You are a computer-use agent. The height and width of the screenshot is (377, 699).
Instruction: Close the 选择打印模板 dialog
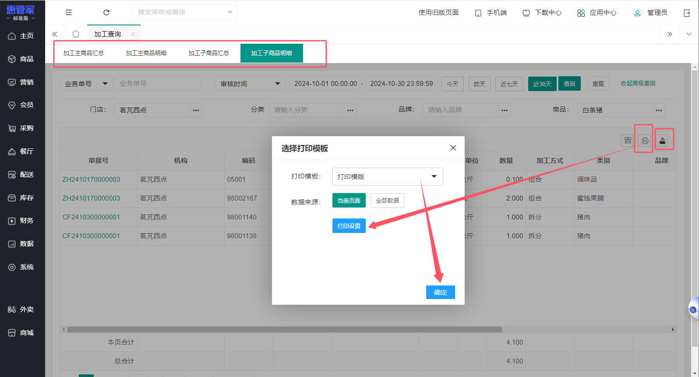[x=453, y=148]
